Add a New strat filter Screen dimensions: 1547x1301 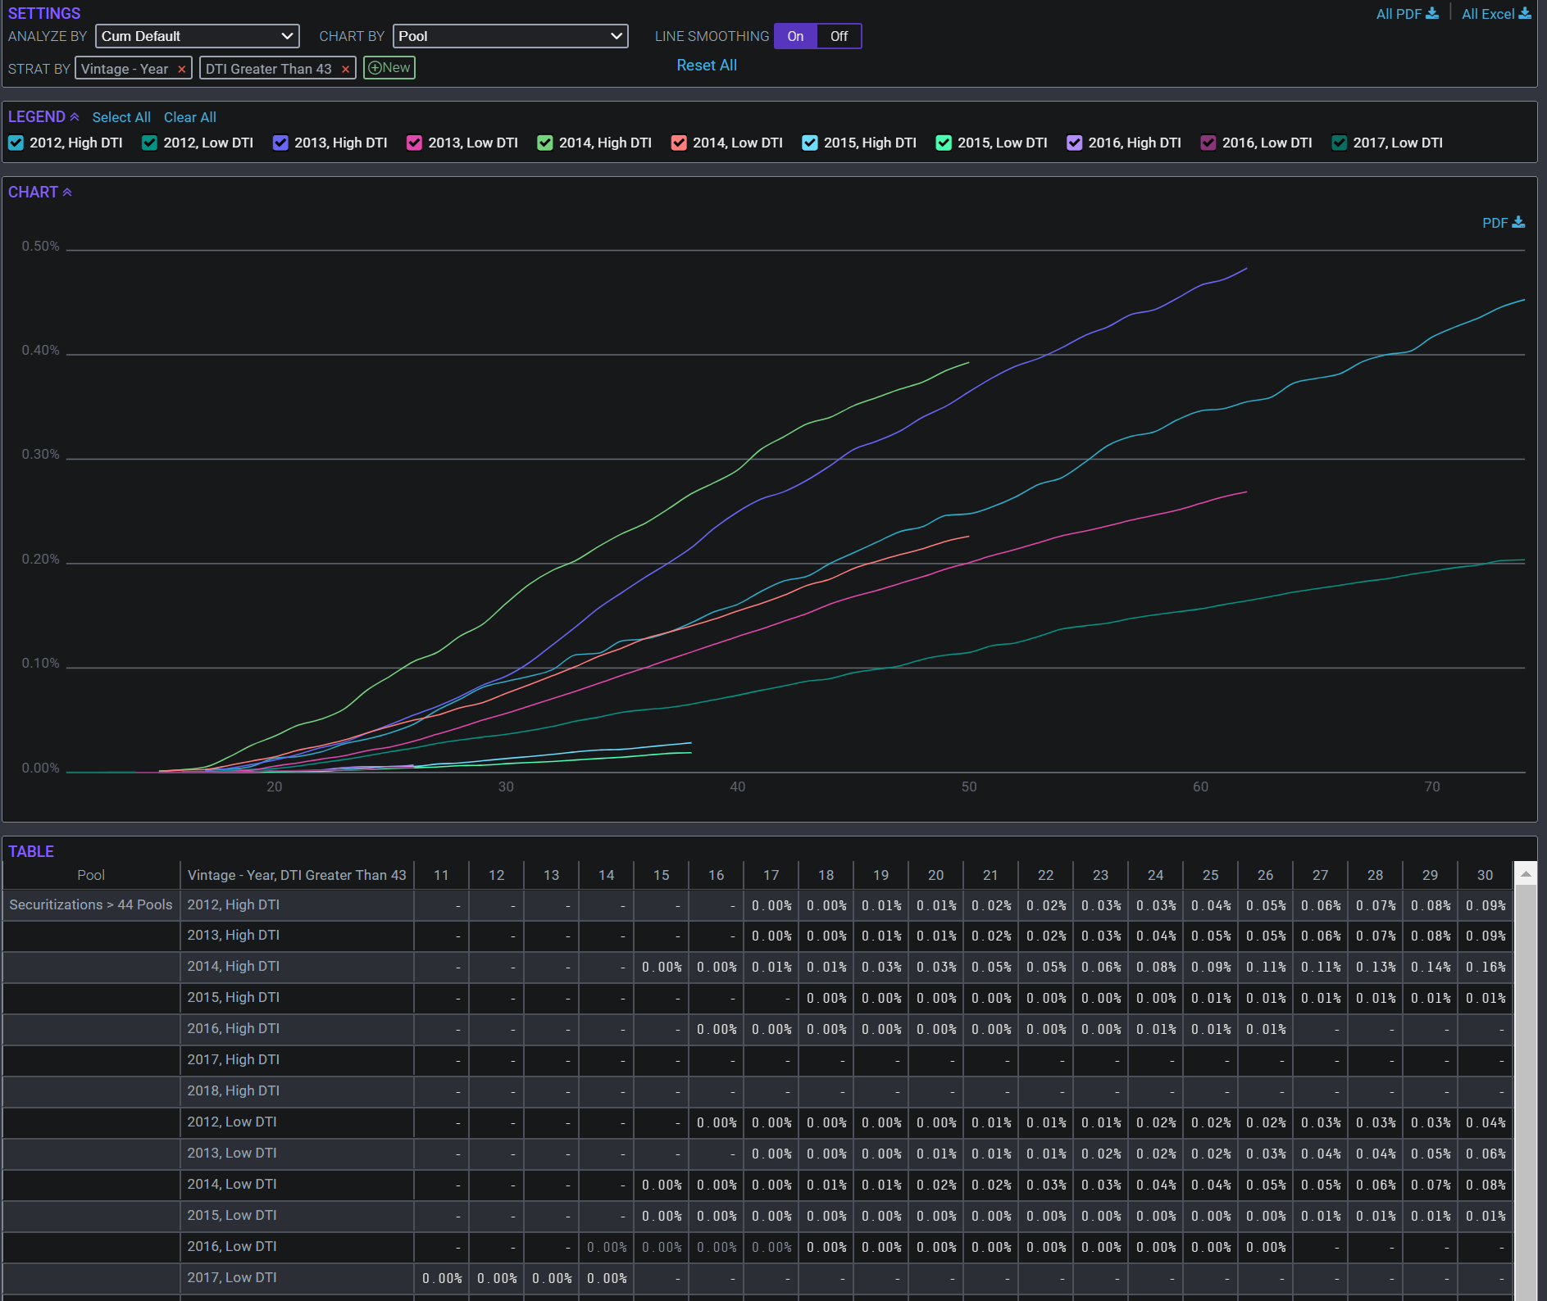389,68
